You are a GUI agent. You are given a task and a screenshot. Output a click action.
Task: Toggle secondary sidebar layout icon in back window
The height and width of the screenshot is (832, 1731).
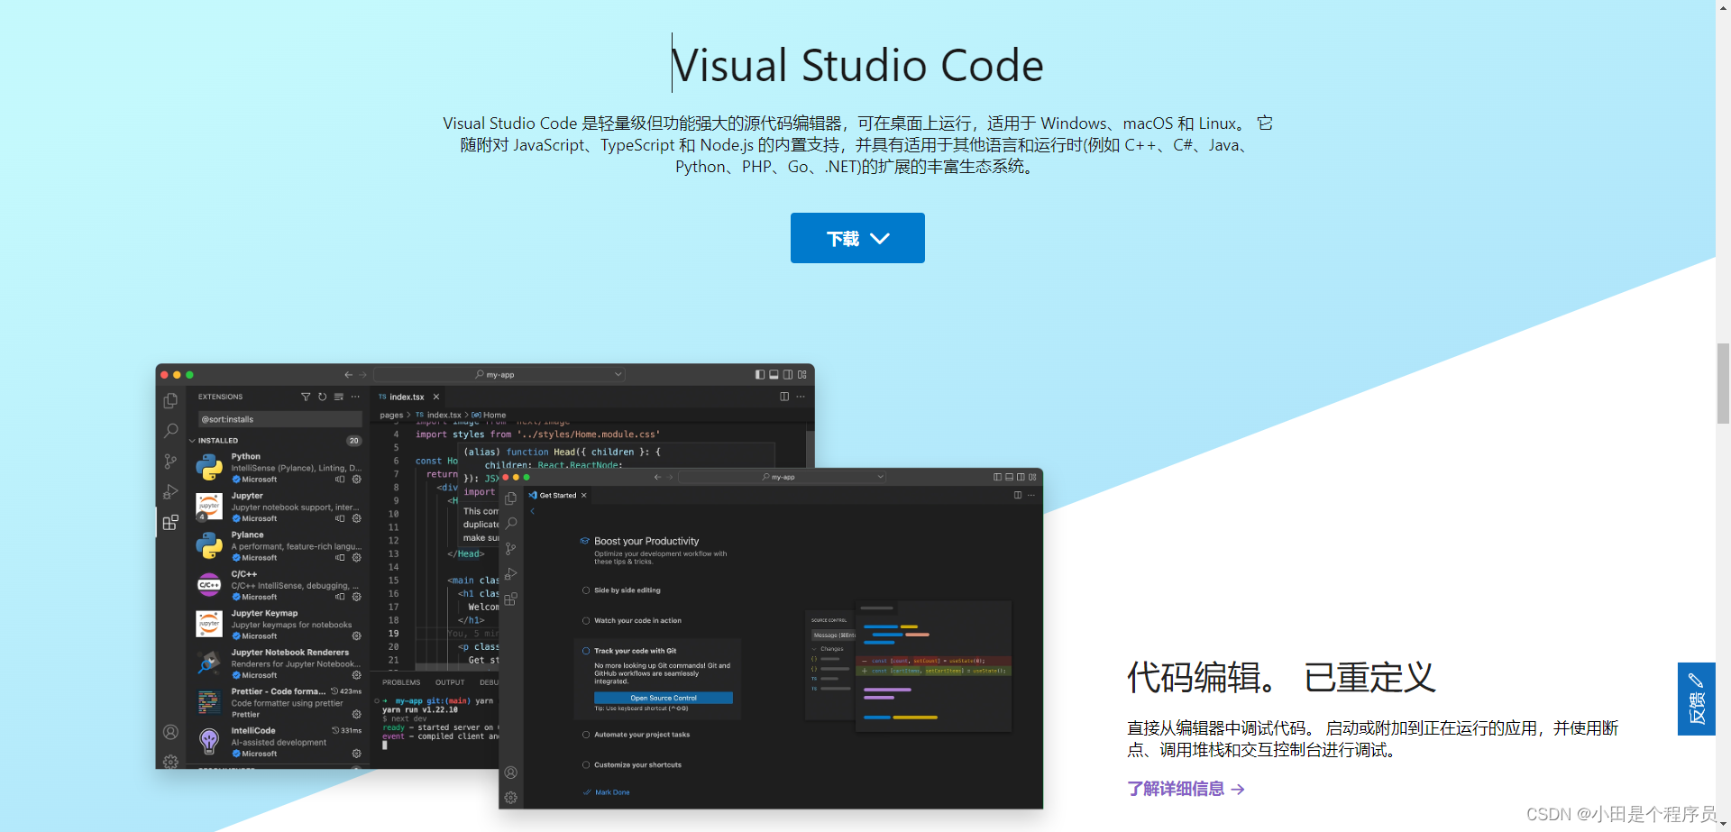click(788, 374)
